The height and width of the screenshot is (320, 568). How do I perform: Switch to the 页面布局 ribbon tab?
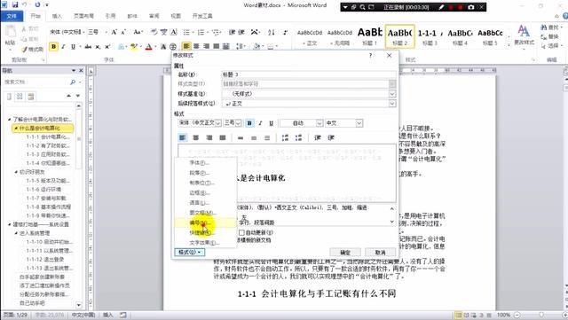83,16
